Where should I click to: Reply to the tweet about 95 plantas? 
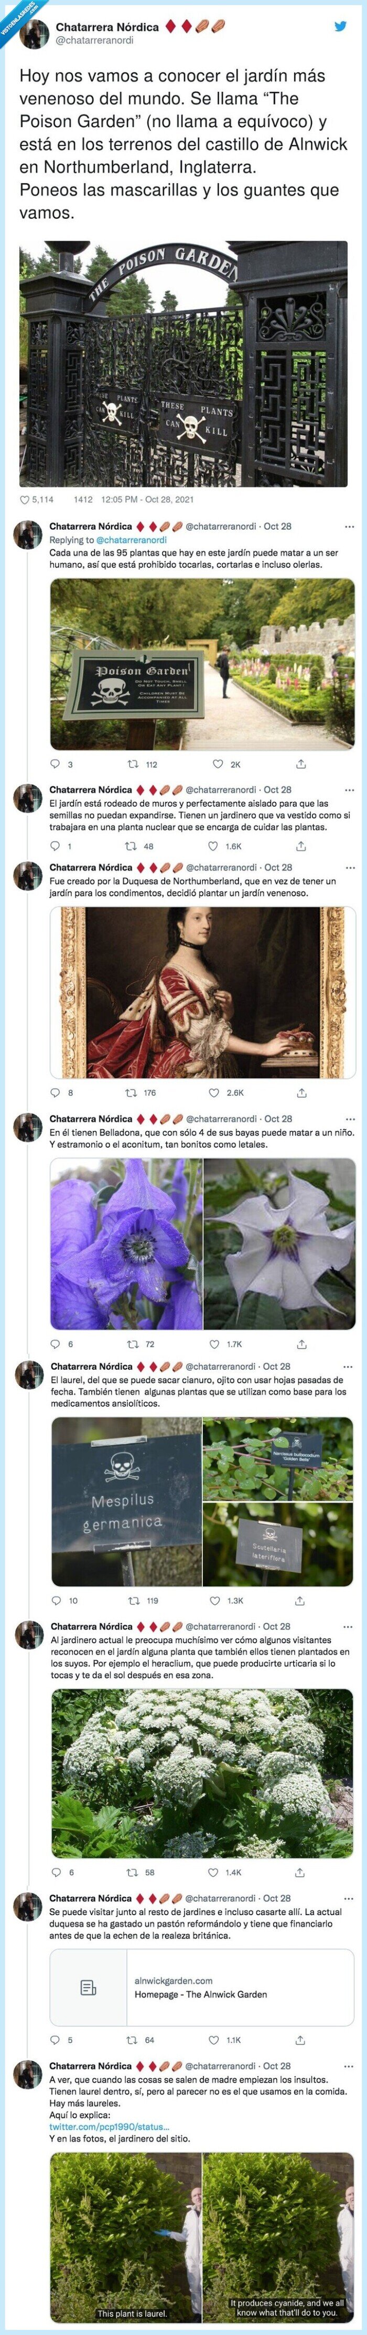tap(55, 764)
